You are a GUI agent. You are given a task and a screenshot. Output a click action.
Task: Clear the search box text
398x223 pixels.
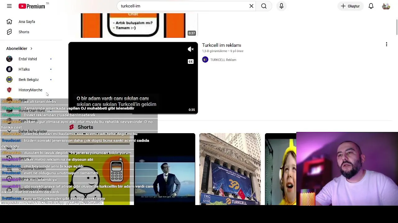coord(251,6)
